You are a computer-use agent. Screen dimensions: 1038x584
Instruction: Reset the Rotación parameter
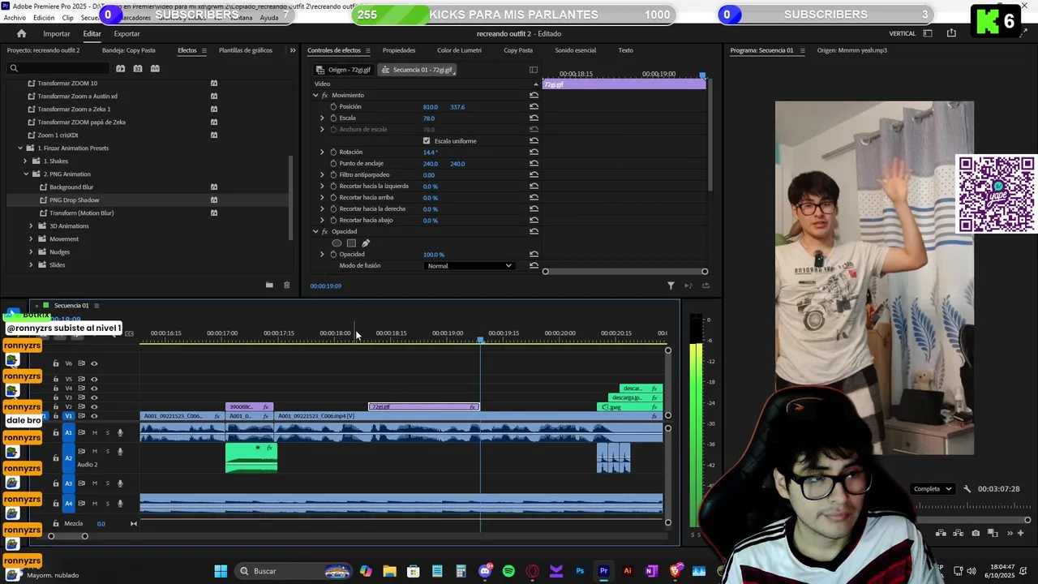point(534,152)
